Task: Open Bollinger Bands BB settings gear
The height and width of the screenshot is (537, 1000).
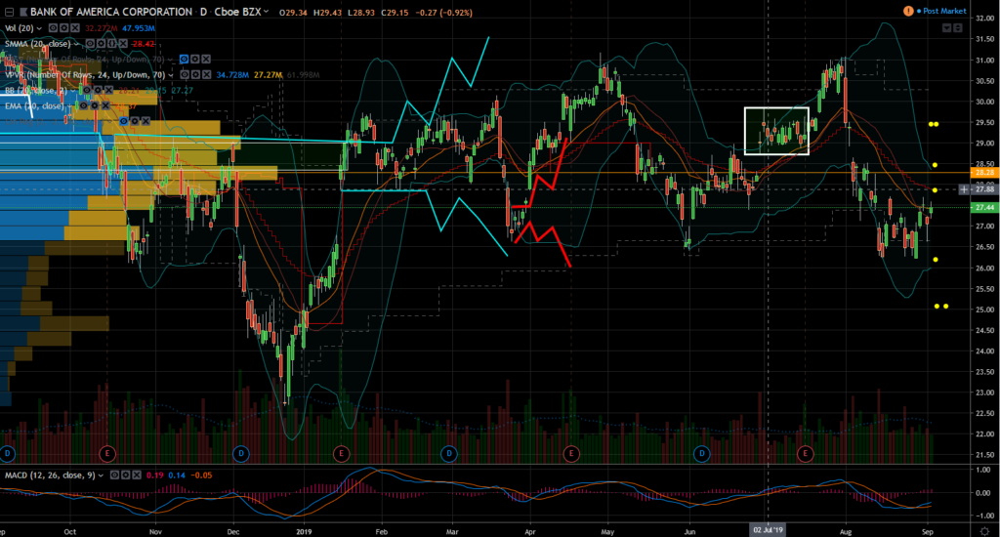Action: pyautogui.click(x=98, y=91)
